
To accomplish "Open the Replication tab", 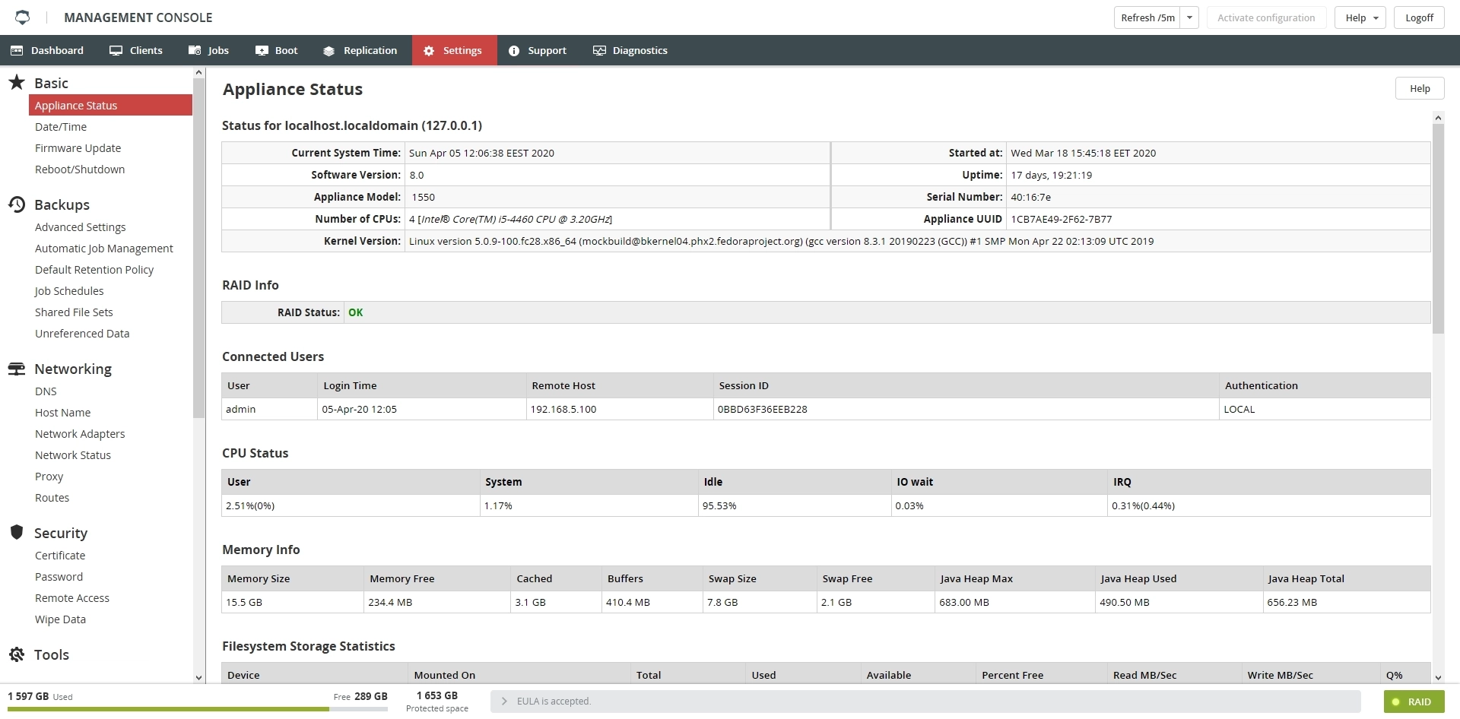I will point(360,50).
